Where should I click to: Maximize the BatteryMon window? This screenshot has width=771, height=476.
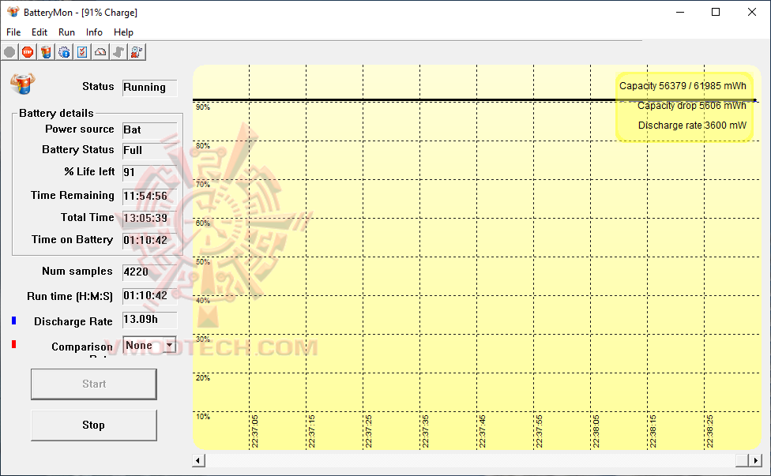pyautogui.click(x=716, y=13)
